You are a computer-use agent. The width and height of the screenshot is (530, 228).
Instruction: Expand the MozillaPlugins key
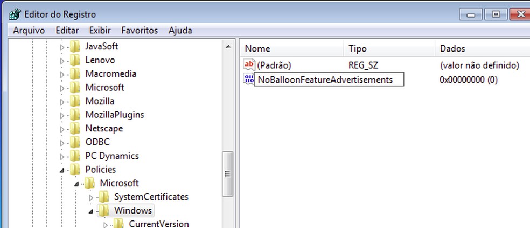tap(62, 116)
